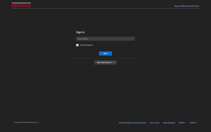Expand the Support dropdown in the footer
Image resolution: width=211 pixels, height=132 pixels.
(x=194, y=123)
